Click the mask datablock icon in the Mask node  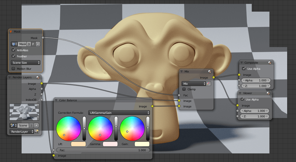[x=14, y=44]
